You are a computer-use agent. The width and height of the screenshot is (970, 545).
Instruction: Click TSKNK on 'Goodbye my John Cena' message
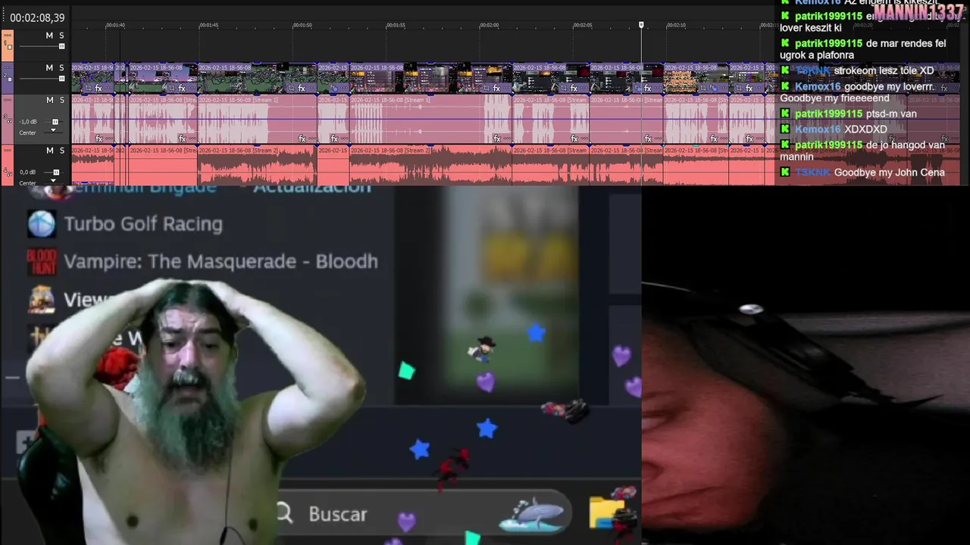pos(812,173)
